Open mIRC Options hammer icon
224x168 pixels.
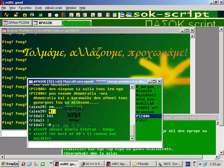click(16, 15)
